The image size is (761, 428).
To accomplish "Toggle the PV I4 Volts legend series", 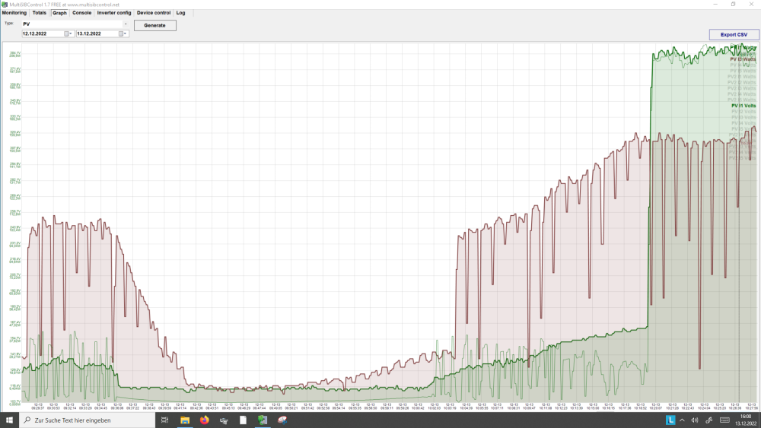I will (x=743, y=123).
